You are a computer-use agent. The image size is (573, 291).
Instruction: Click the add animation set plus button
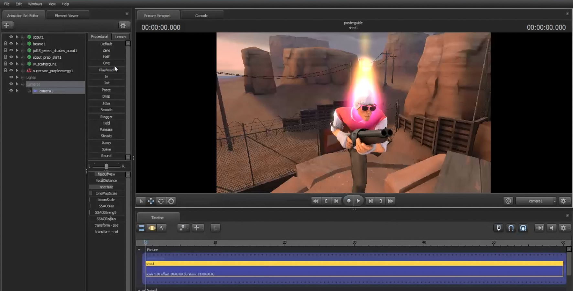7,25
